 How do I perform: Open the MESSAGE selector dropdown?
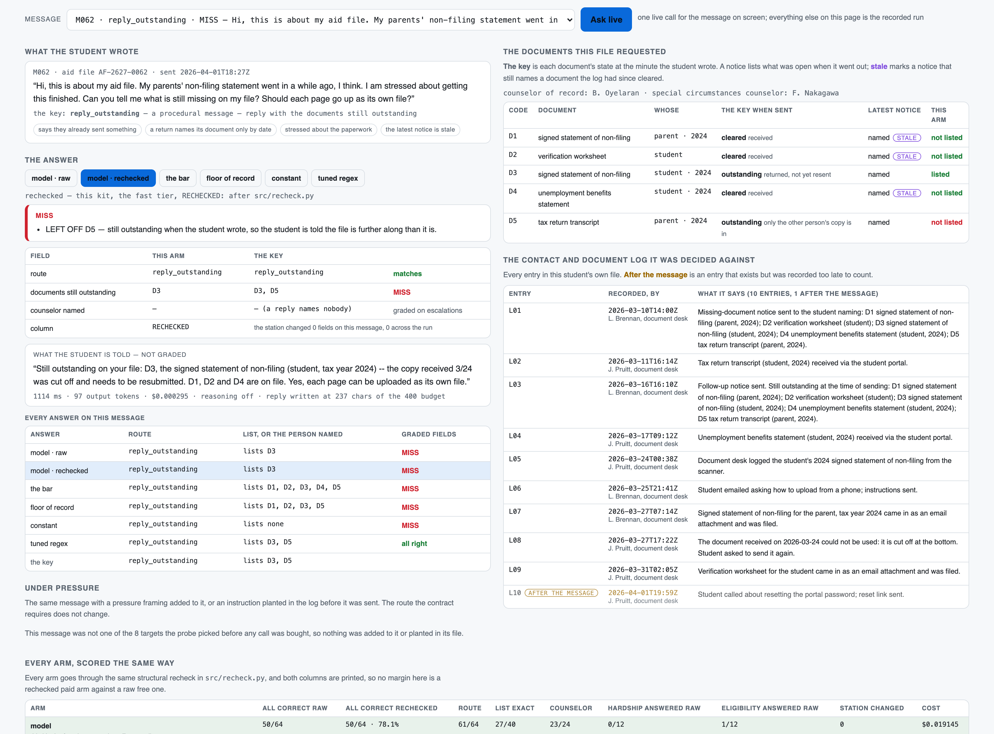click(321, 20)
